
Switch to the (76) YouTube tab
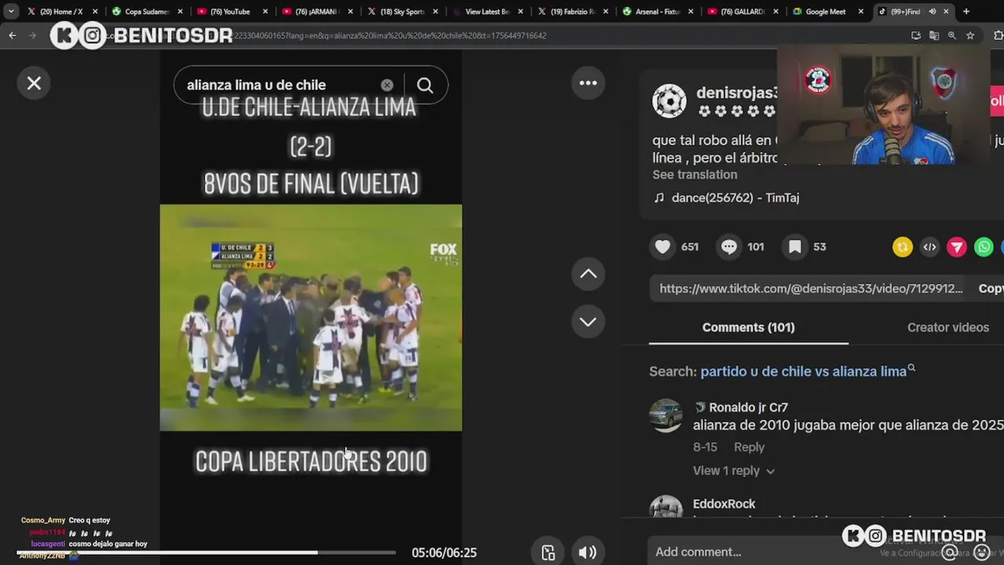pyautogui.click(x=231, y=12)
